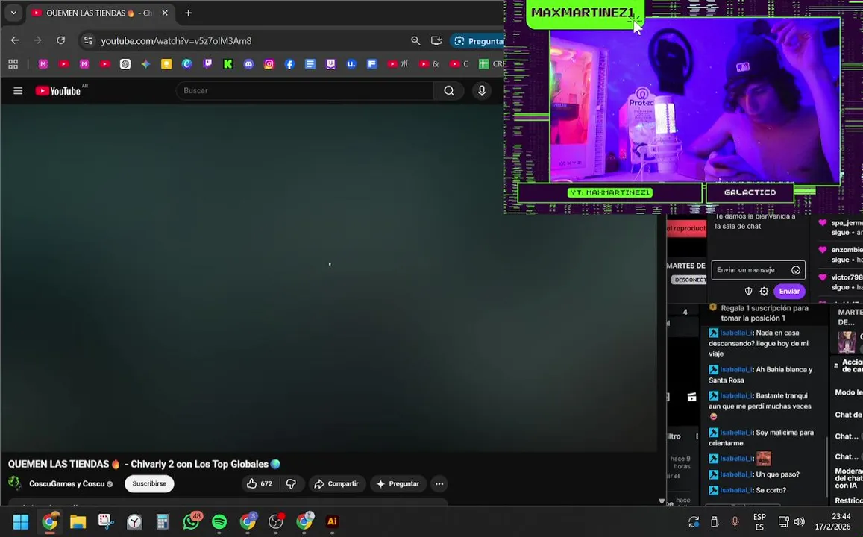Open the Kick bookmark
The height and width of the screenshot is (537, 863).
tap(227, 64)
